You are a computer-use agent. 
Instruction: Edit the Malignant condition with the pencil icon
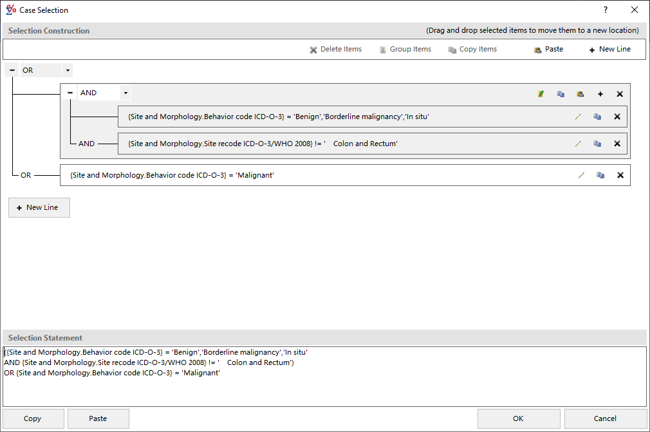point(581,175)
